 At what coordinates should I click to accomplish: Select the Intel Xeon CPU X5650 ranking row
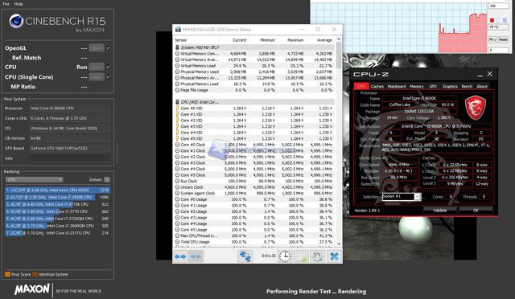point(57,190)
